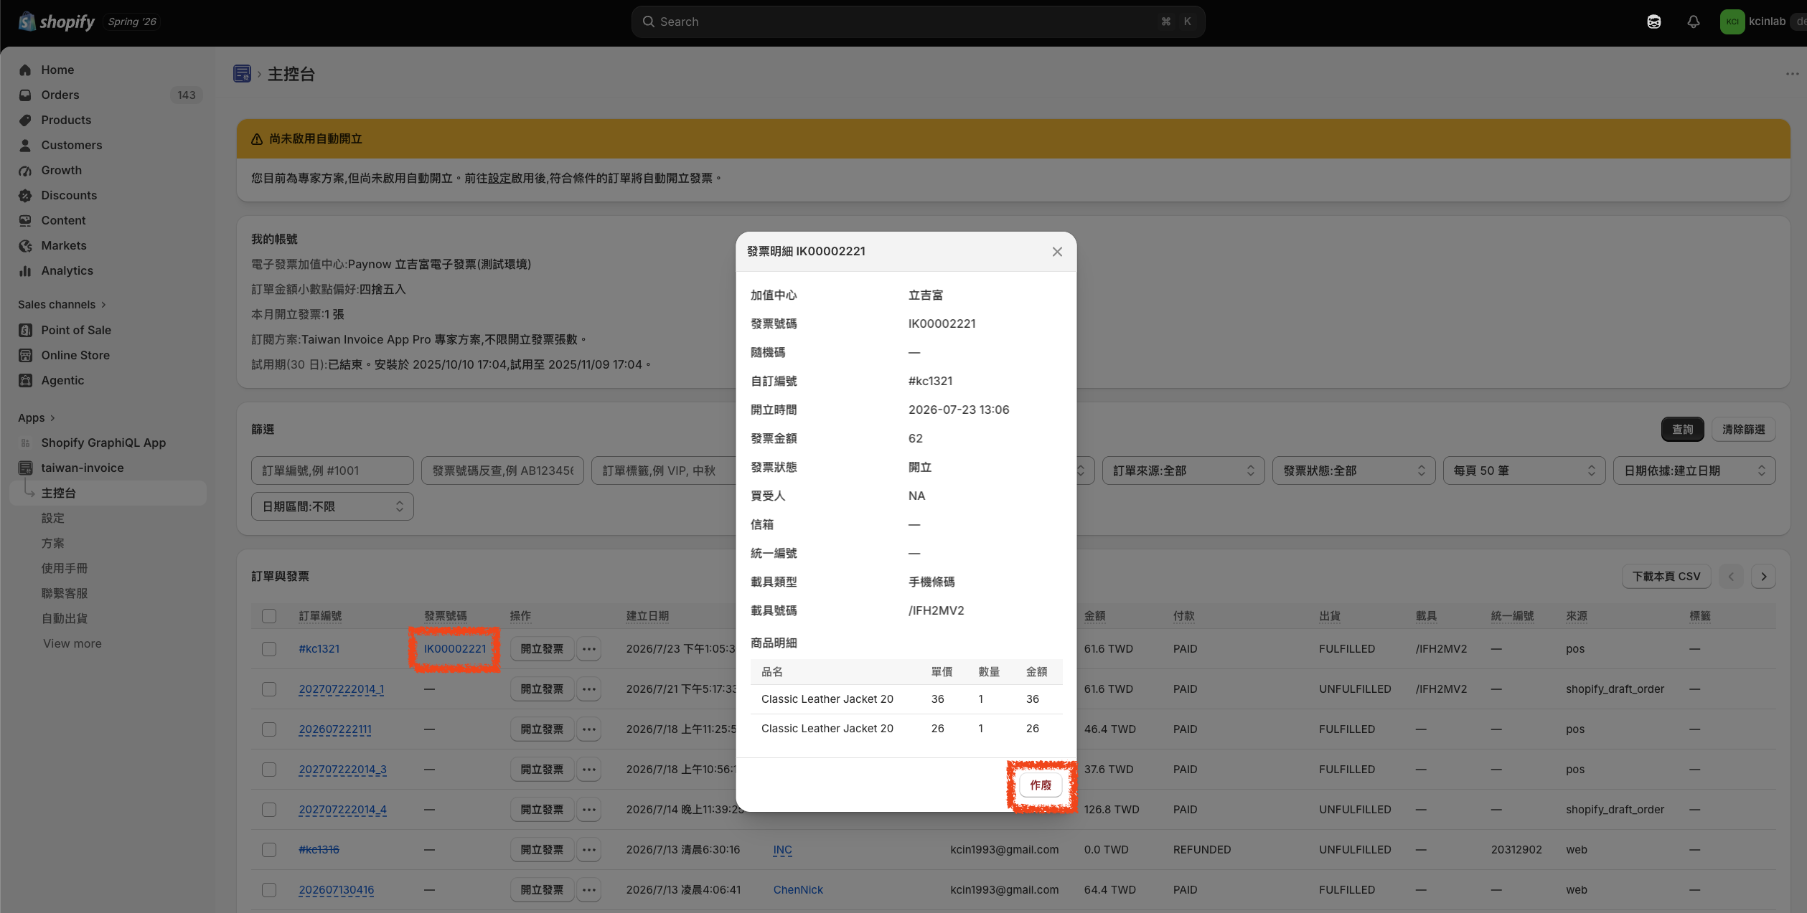
Task: Click the 作廢 void invoice button
Action: [x=1041, y=785]
